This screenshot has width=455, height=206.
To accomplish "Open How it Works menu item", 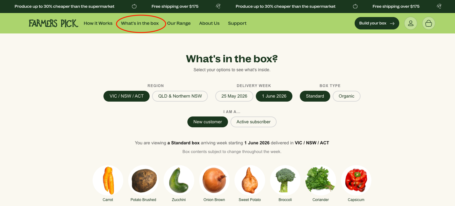I will click(x=98, y=23).
